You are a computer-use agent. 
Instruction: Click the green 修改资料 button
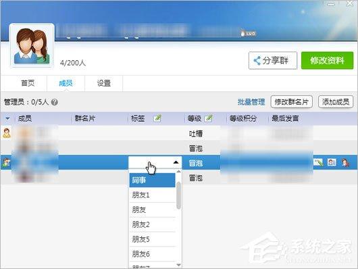point(327,61)
